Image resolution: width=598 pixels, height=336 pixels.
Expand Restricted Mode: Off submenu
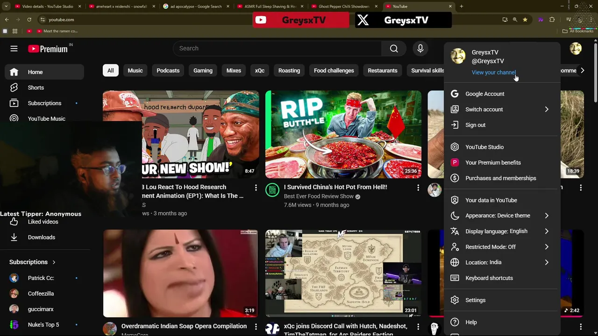point(502,247)
